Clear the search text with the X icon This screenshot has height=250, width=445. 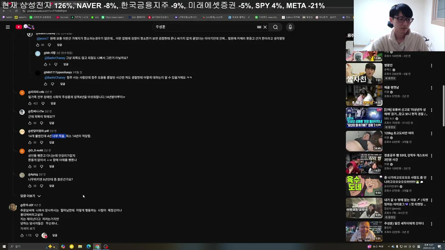[x=265, y=27]
